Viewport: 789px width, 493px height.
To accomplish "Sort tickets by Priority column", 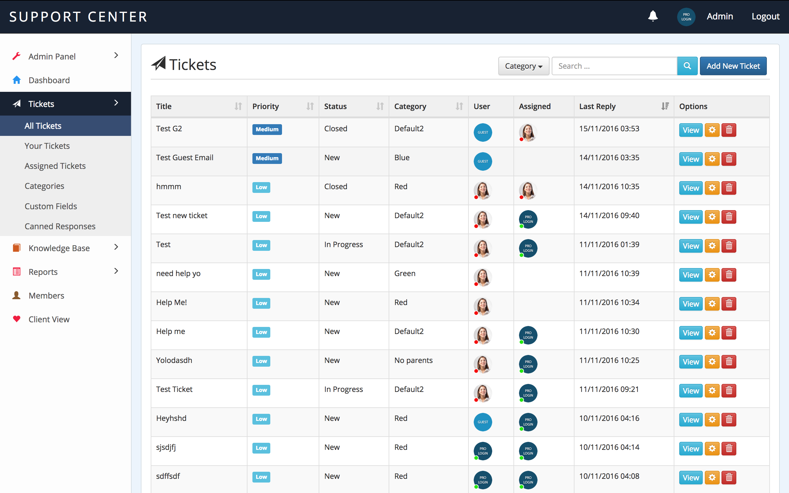I will pyautogui.click(x=310, y=106).
